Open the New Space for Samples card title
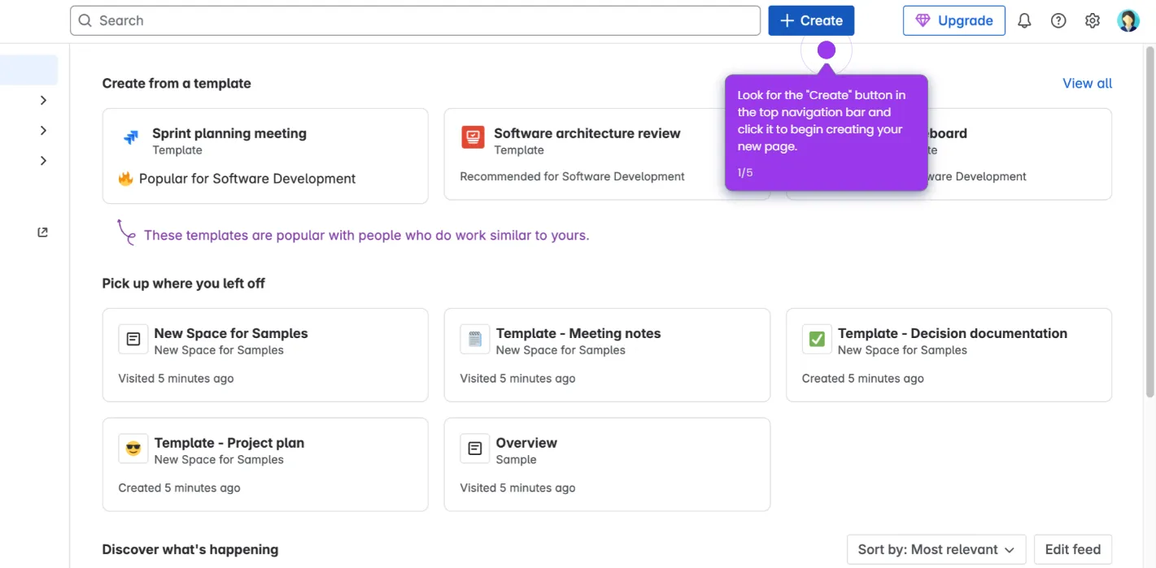This screenshot has height=568, width=1156. click(231, 333)
